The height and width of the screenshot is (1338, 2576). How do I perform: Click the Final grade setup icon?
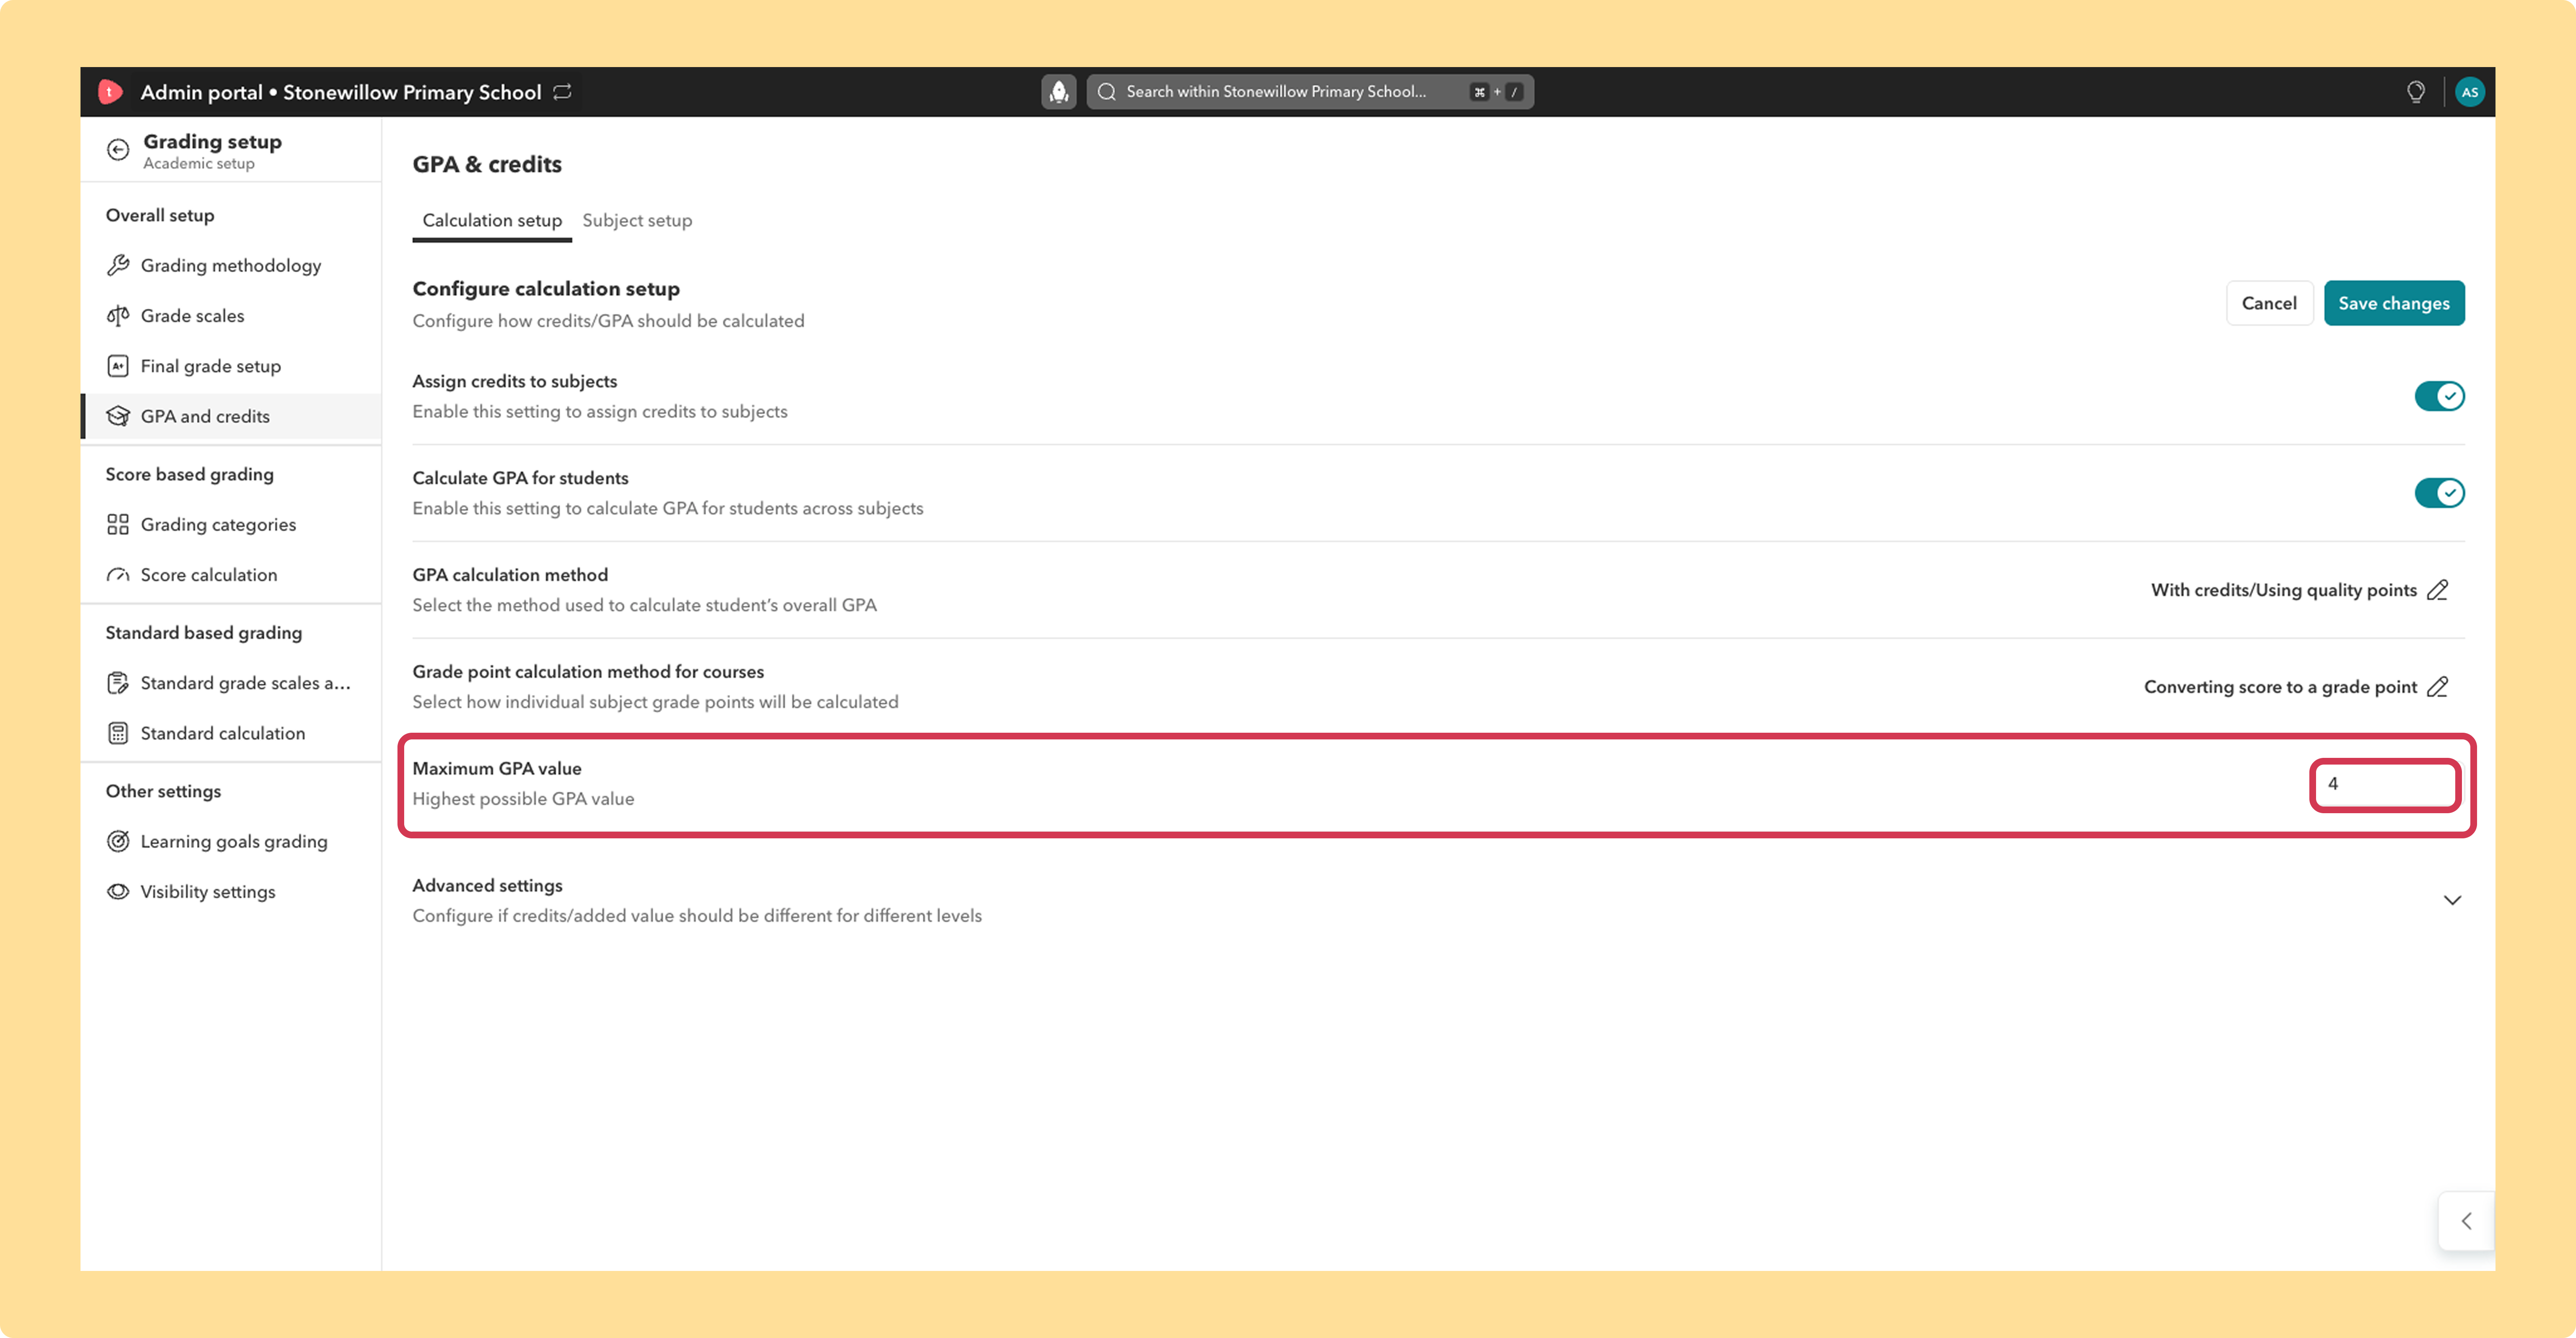(x=118, y=366)
